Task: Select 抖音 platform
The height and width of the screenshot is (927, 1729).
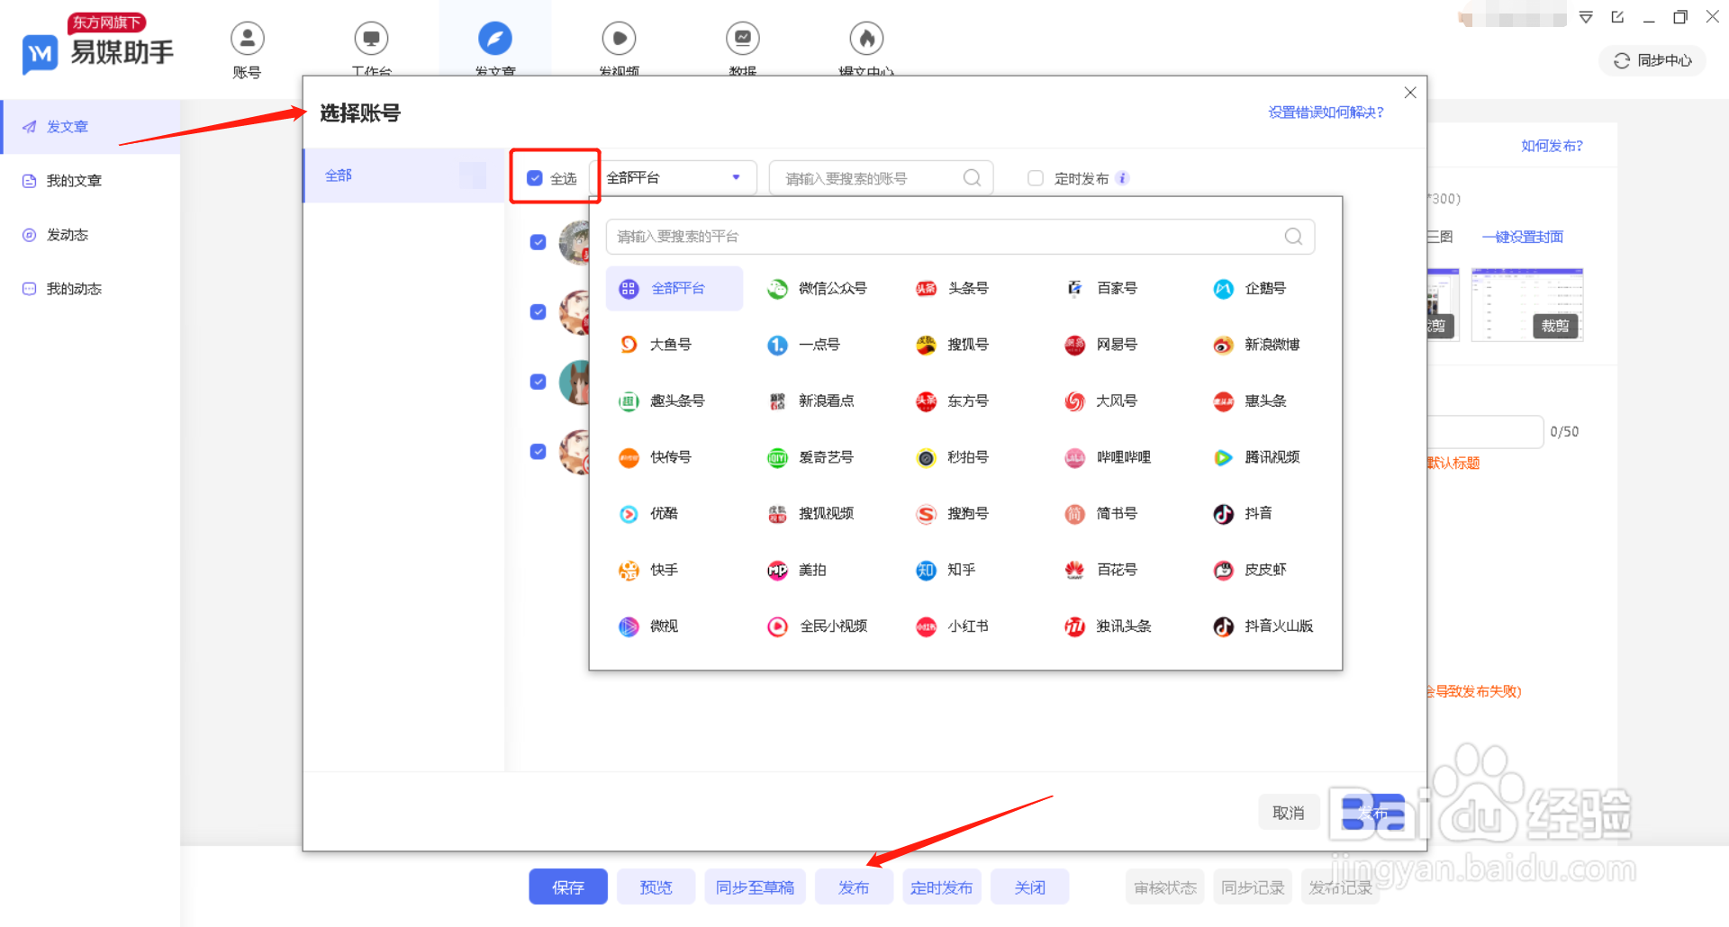Action: point(1243,514)
